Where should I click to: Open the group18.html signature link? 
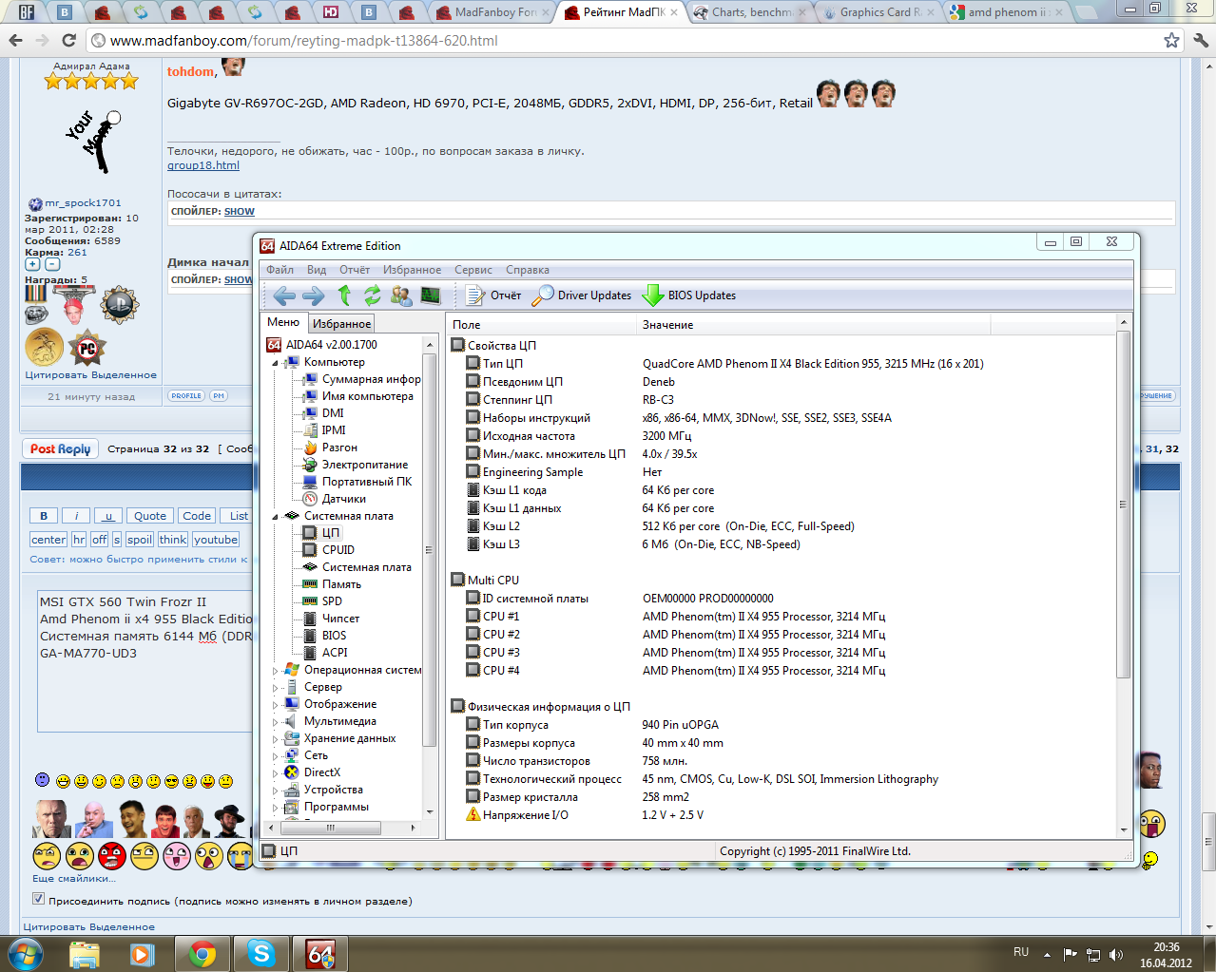pyautogui.click(x=203, y=165)
